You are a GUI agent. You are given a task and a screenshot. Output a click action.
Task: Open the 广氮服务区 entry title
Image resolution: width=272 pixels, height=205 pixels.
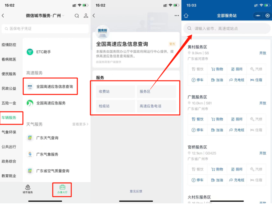pyautogui.click(x=197, y=97)
